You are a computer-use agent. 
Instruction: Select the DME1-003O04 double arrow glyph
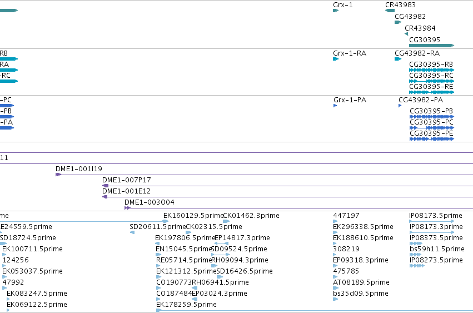pyautogui.click(x=128, y=208)
